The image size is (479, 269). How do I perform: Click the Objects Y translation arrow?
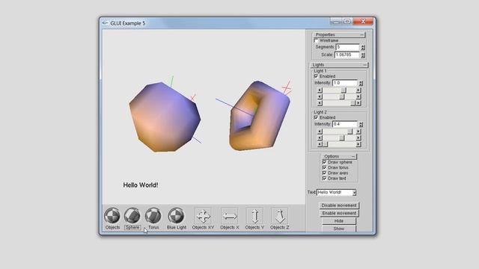(254, 216)
